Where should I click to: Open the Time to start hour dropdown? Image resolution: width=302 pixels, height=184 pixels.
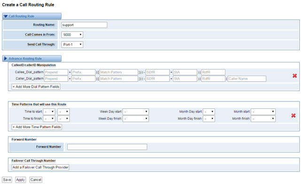(x=49, y=112)
